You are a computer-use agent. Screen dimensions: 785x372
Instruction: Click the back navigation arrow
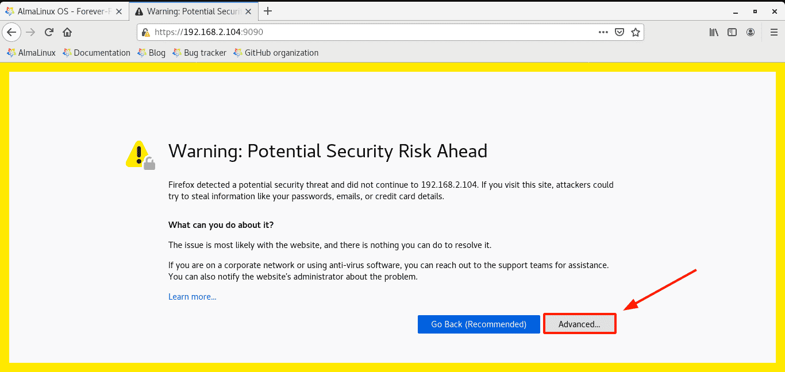click(x=11, y=32)
